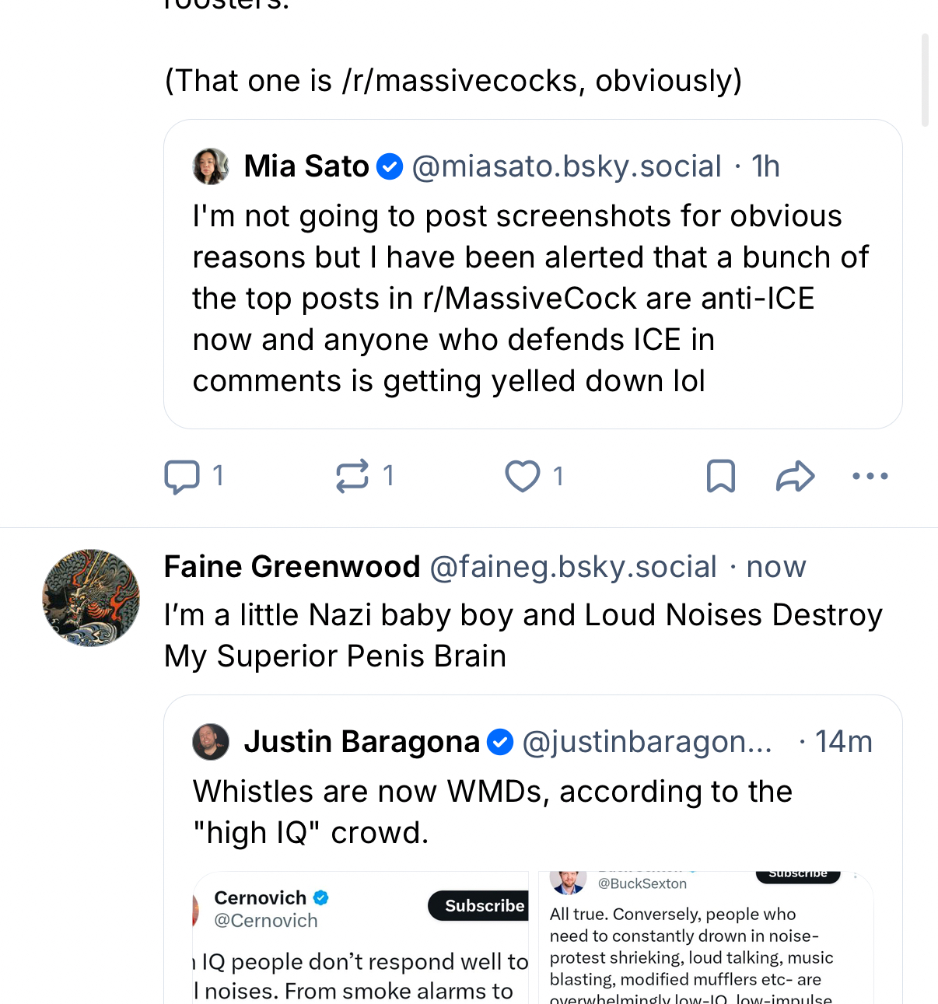Share the post quoting Mia Sato
The width and height of the screenshot is (938, 1004).
(795, 476)
